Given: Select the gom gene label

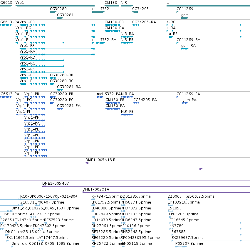Looking at the screenshot, I should [x=185, y=15].
